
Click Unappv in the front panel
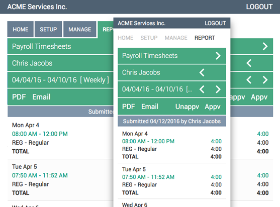(187, 107)
